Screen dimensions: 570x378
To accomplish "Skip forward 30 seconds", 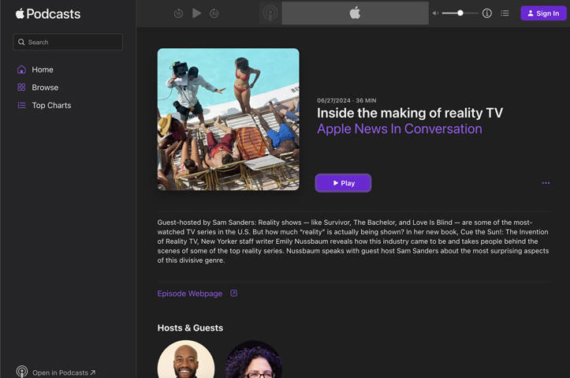I will pyautogui.click(x=214, y=13).
